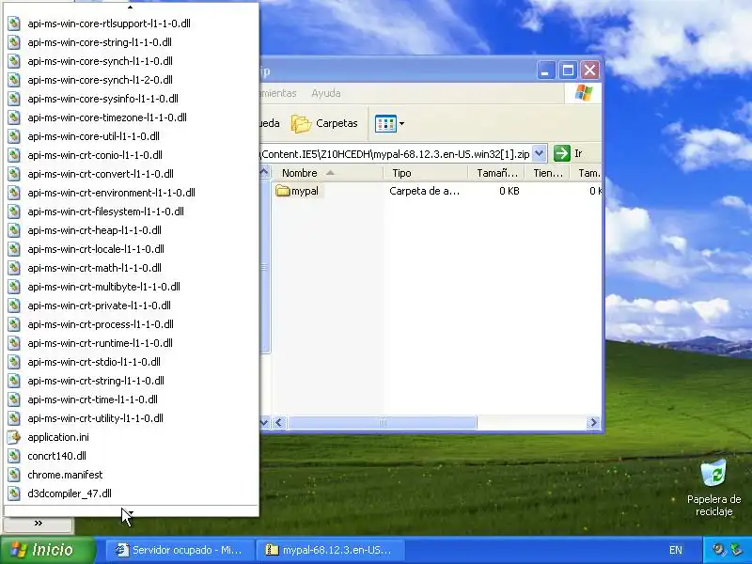
Task: Click the d3dcompiler_47.dll file icon
Action: pos(14,493)
